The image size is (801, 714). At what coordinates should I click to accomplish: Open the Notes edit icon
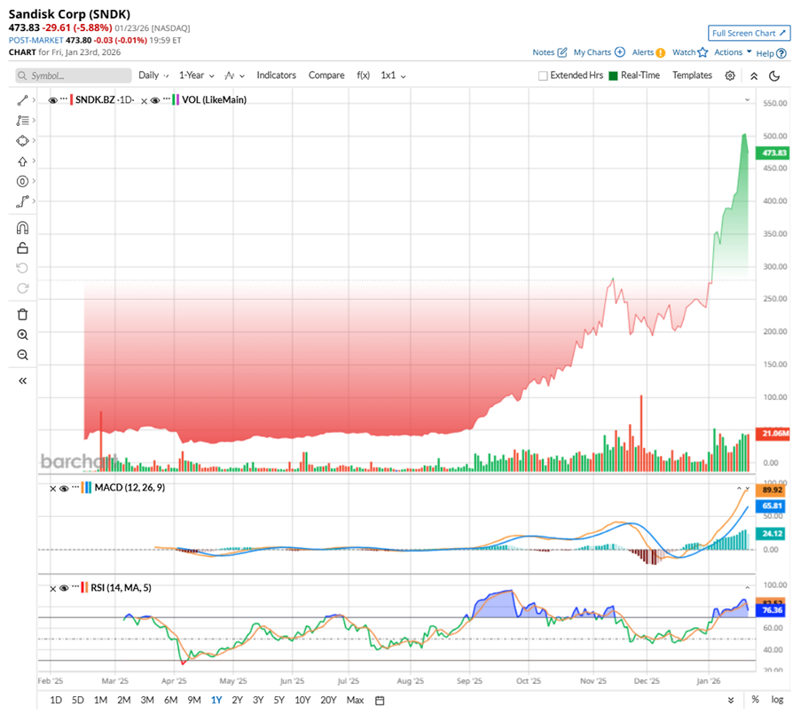coord(561,52)
